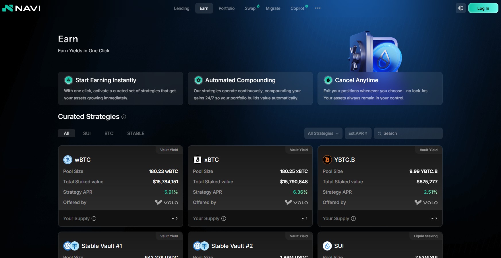Screen dimensions: 501x258
Task: Filter strategies by SUI
Action: click(x=87, y=133)
